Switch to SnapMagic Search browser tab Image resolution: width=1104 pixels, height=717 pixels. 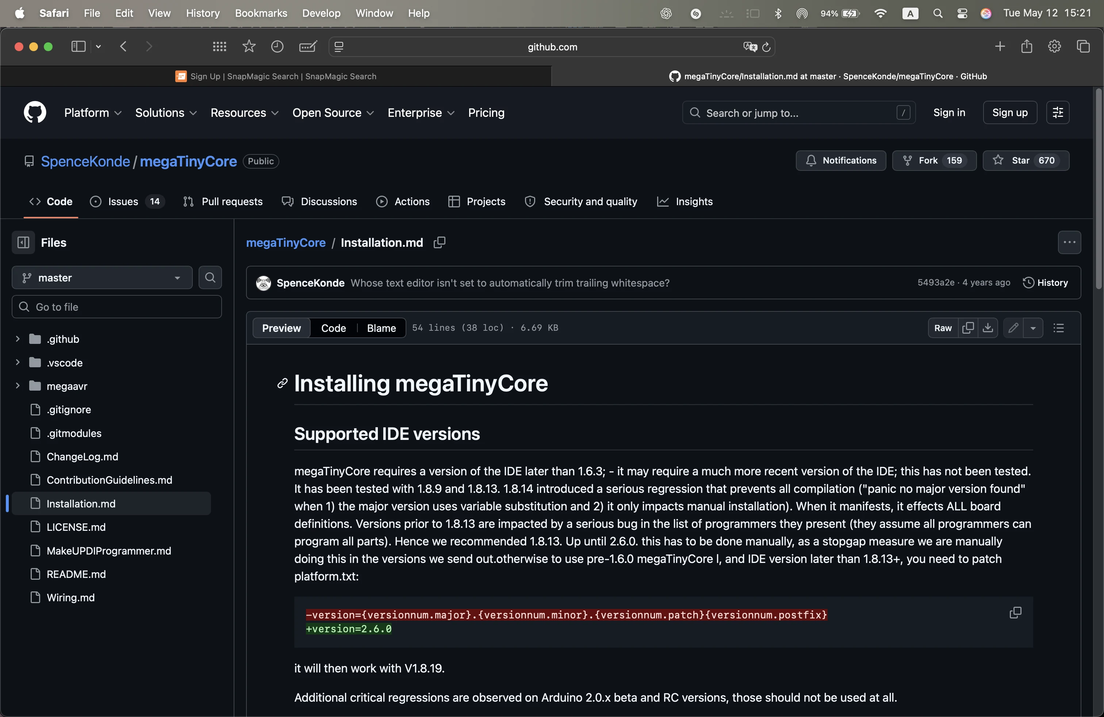coord(276,76)
